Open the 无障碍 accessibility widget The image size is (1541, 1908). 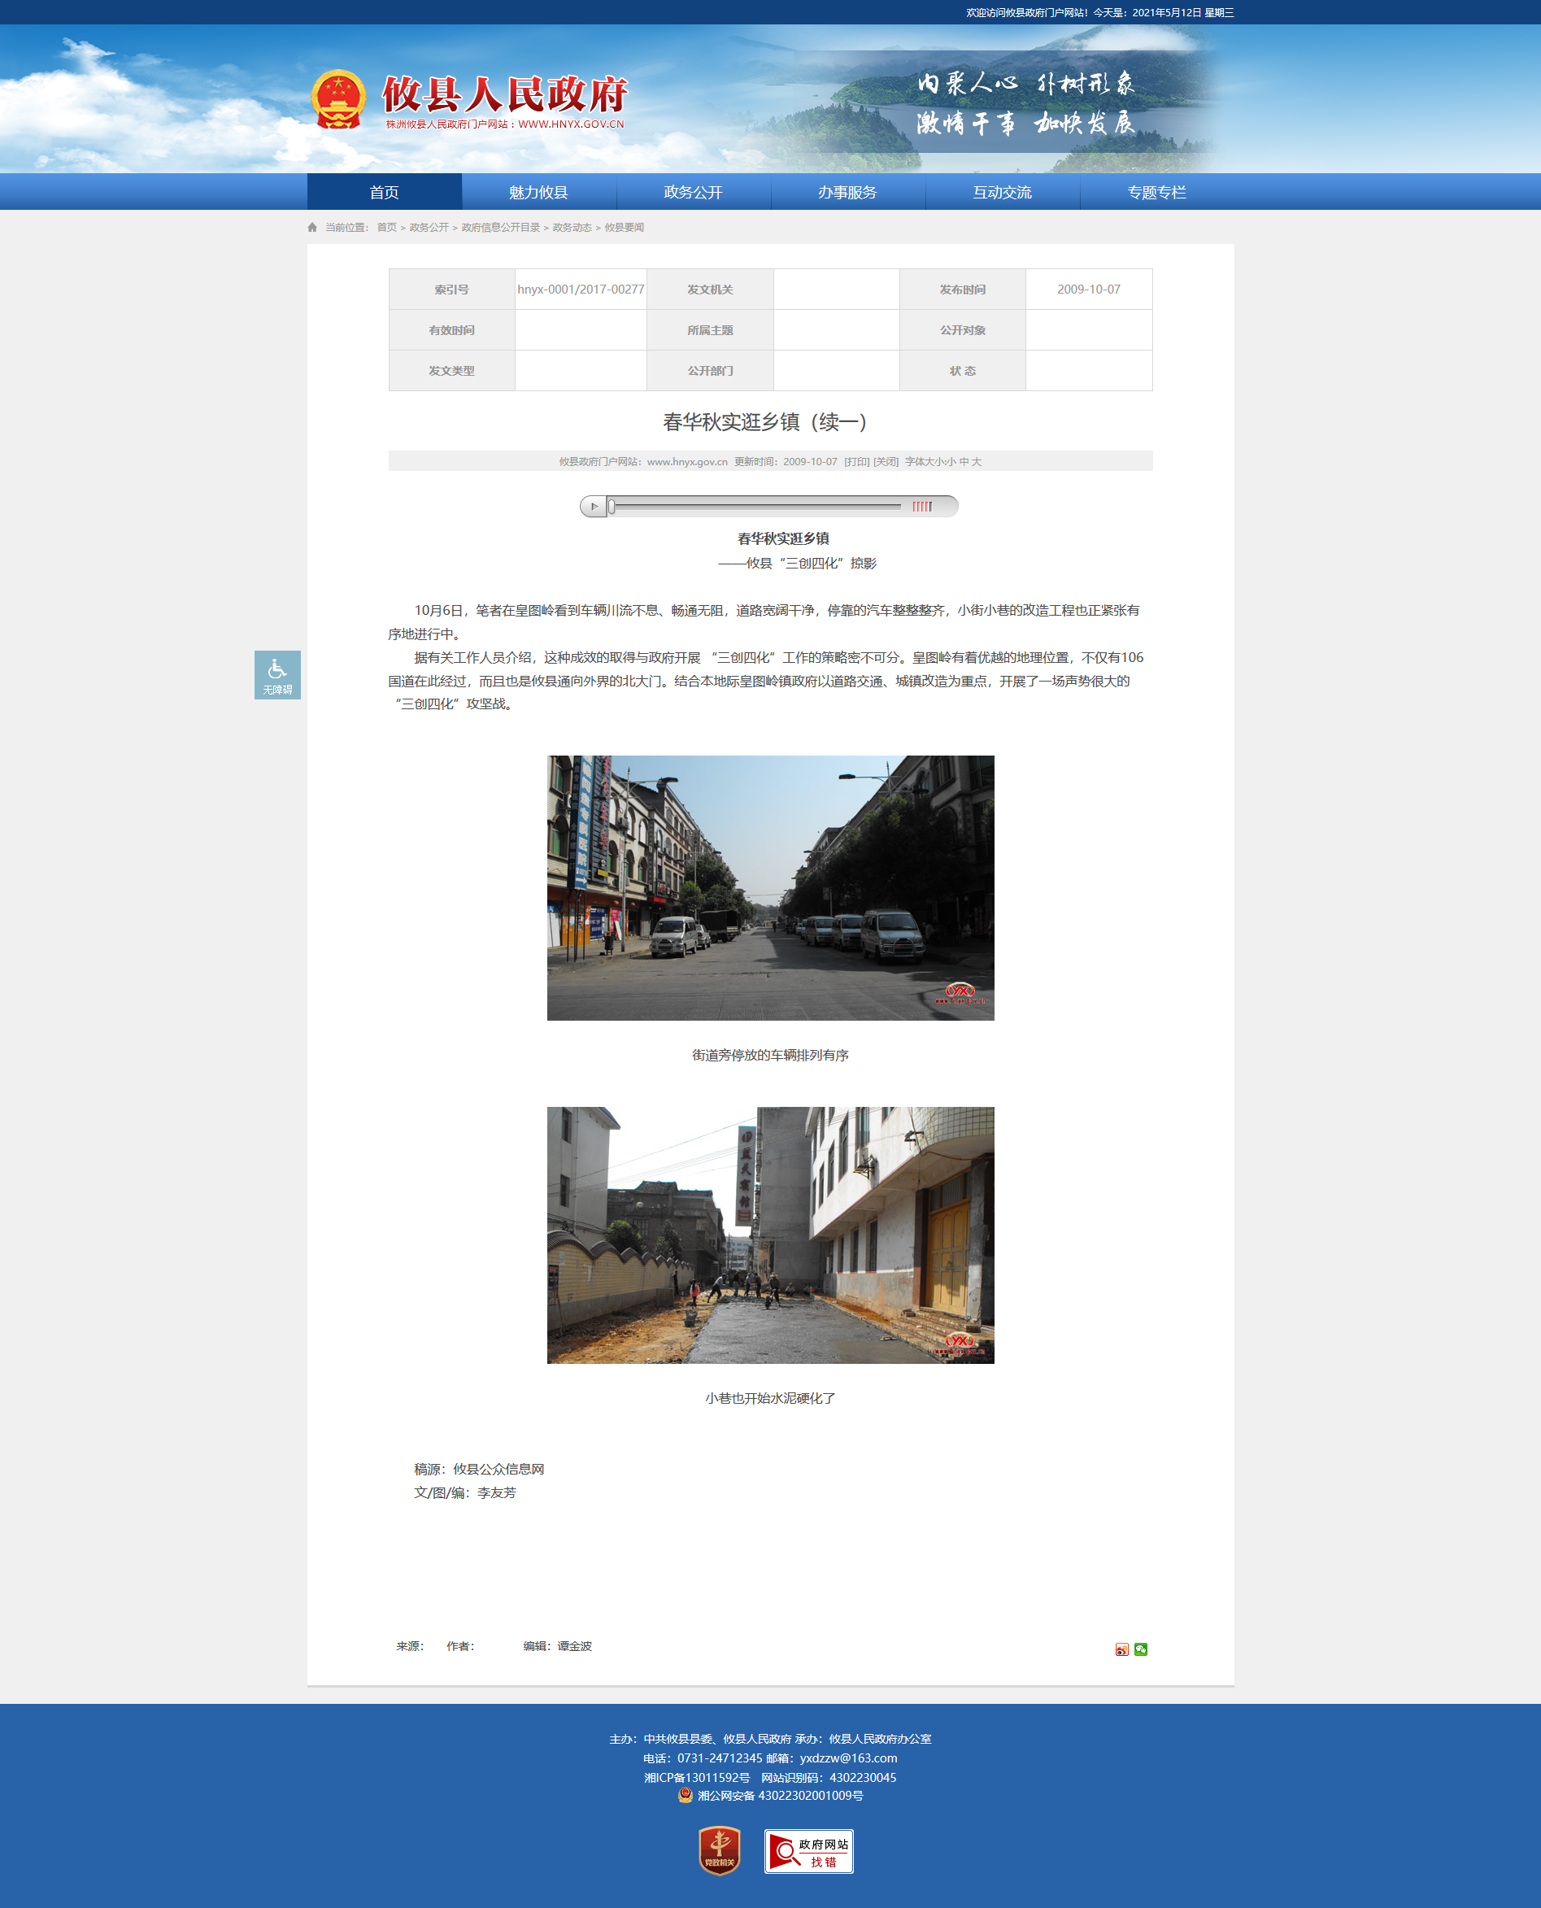point(277,675)
